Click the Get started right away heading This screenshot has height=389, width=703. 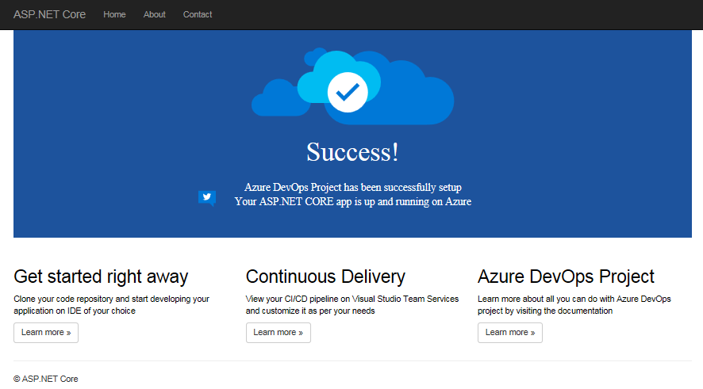coord(101,276)
